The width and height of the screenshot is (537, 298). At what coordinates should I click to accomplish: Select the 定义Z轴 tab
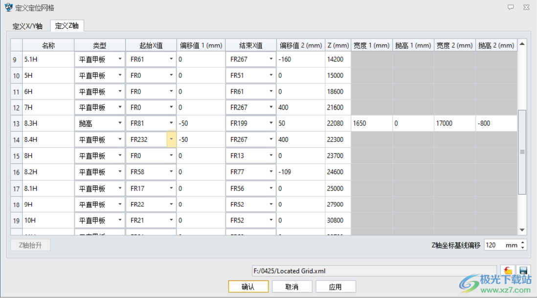67,25
